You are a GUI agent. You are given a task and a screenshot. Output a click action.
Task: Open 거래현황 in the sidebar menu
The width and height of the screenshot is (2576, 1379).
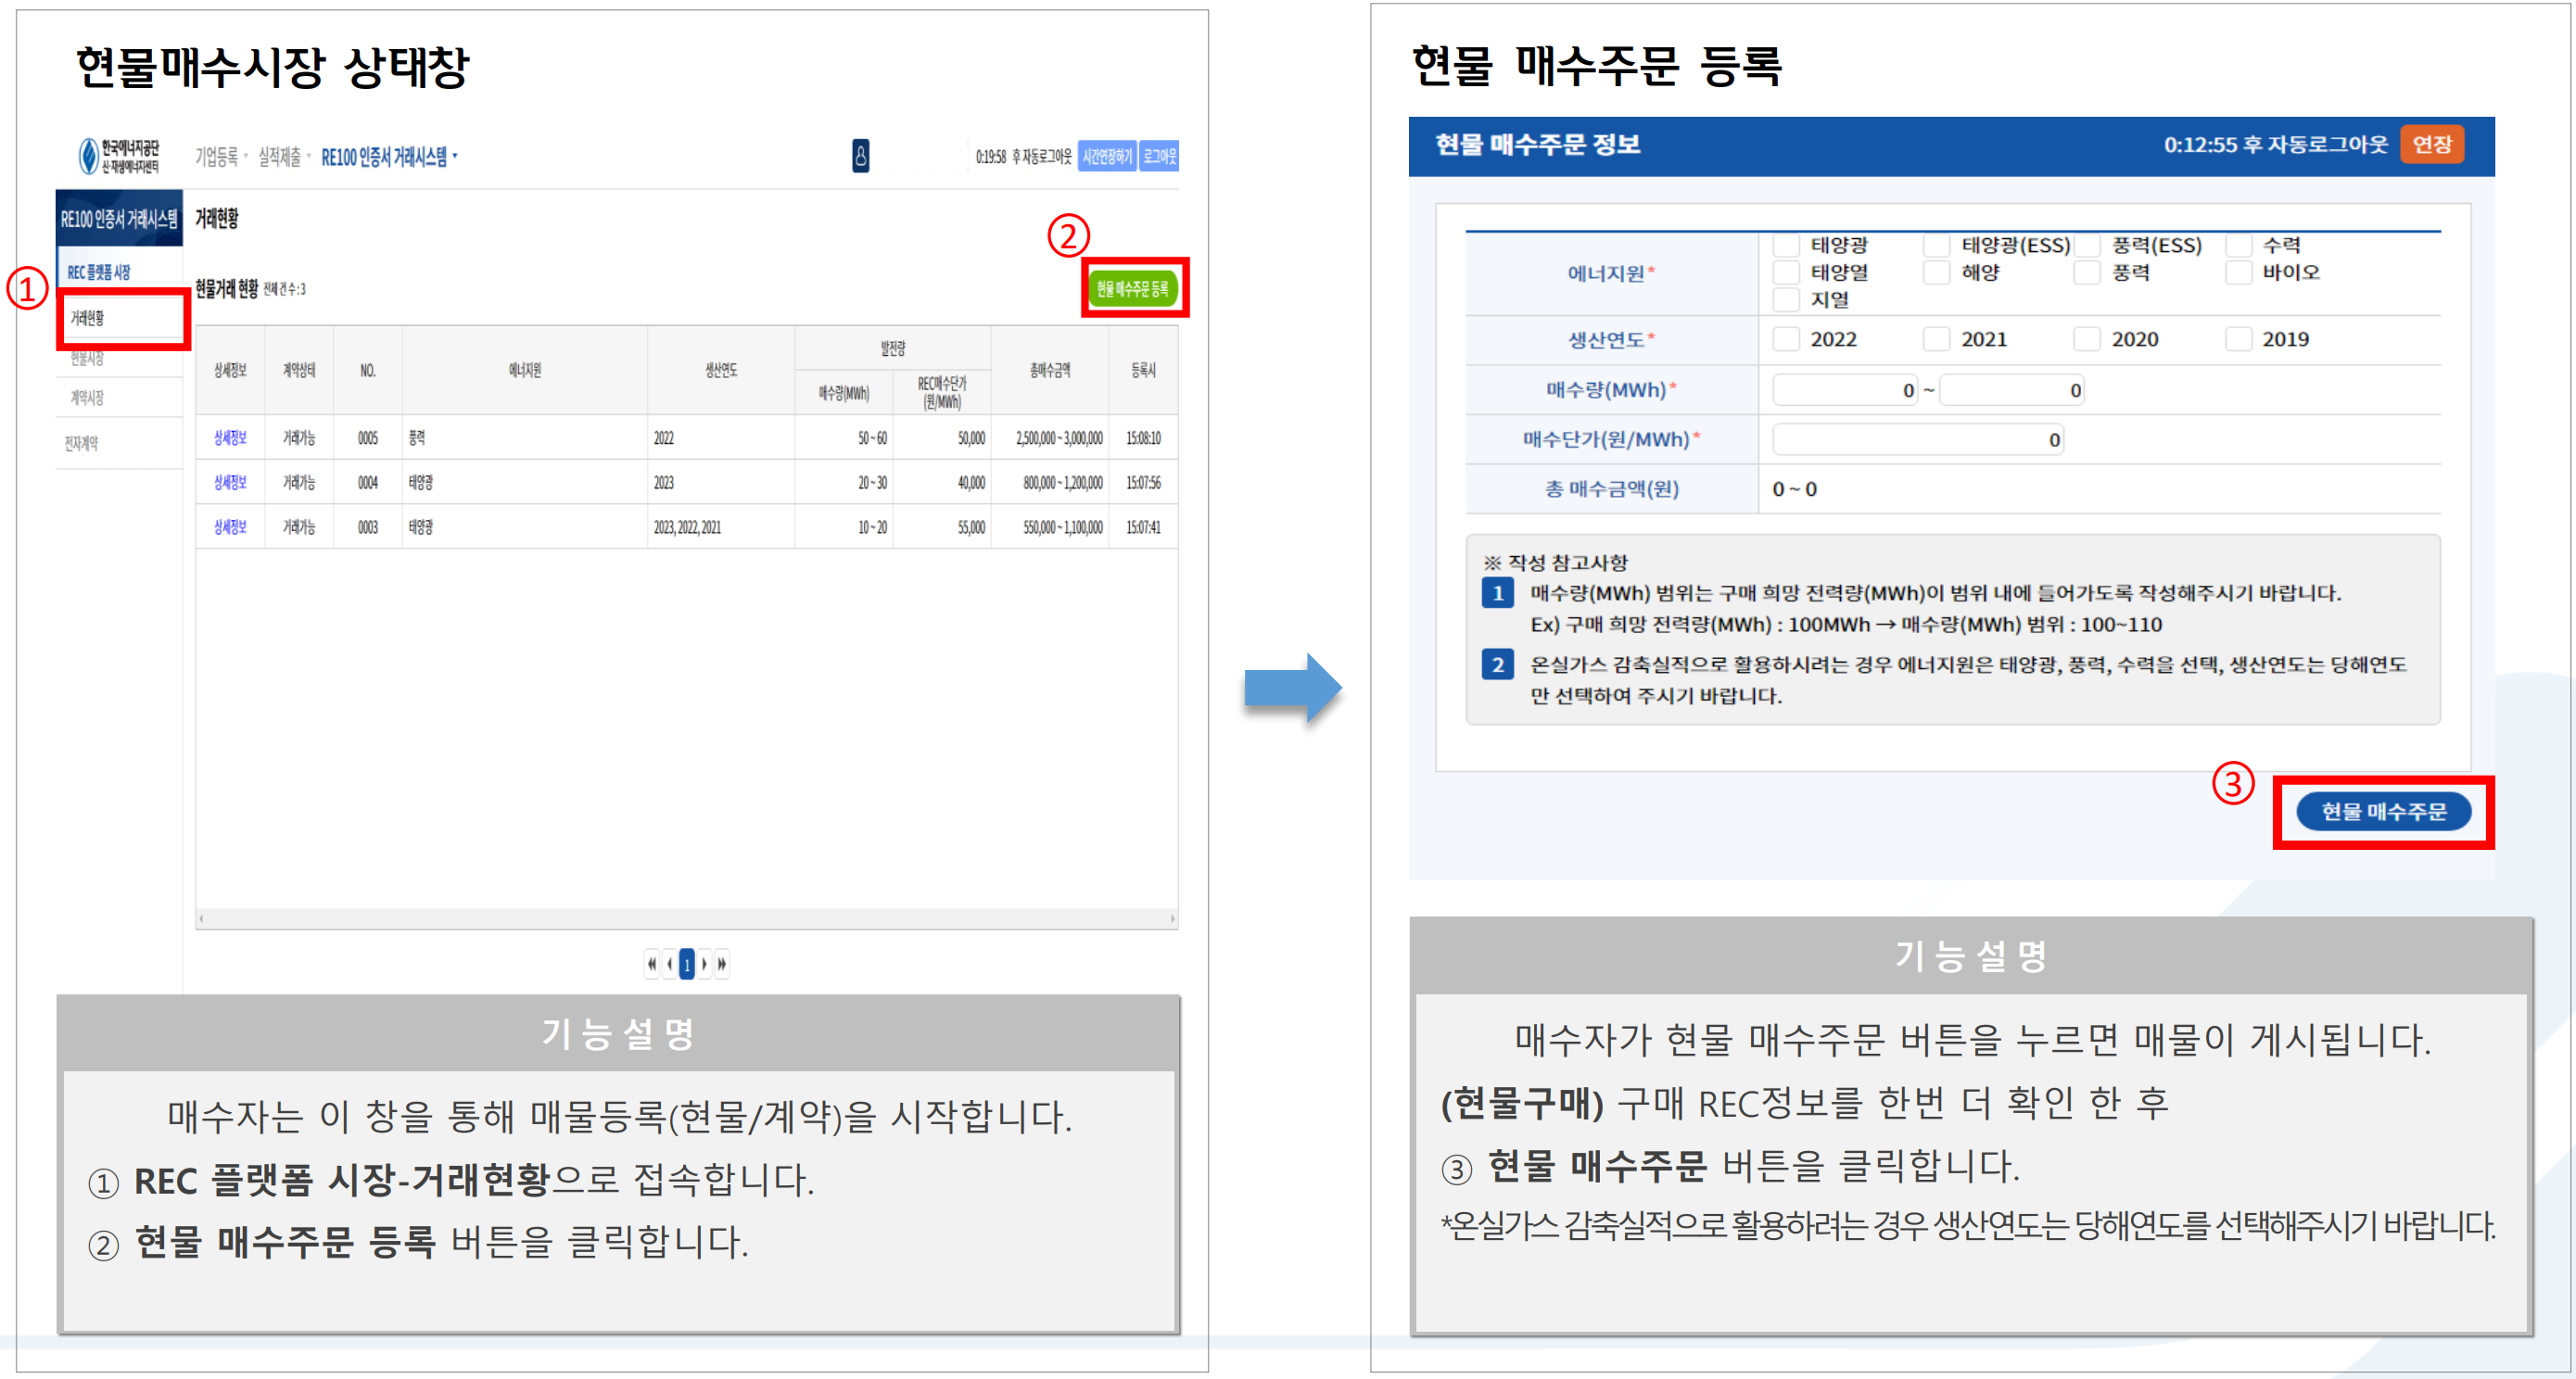[88, 318]
